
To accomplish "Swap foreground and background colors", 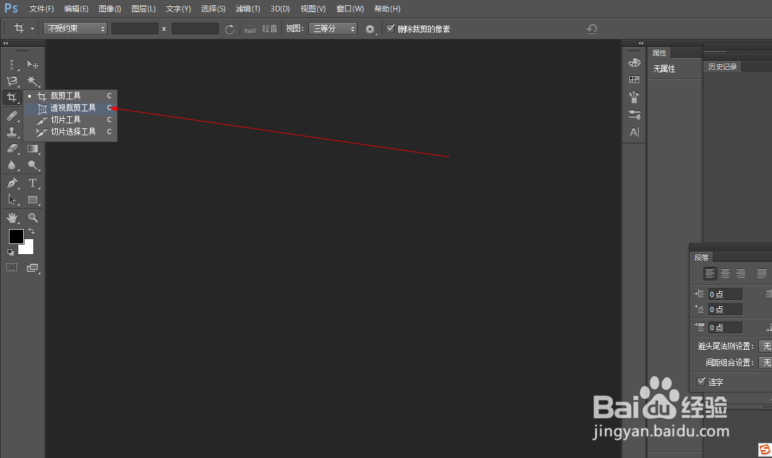I will click(31, 232).
